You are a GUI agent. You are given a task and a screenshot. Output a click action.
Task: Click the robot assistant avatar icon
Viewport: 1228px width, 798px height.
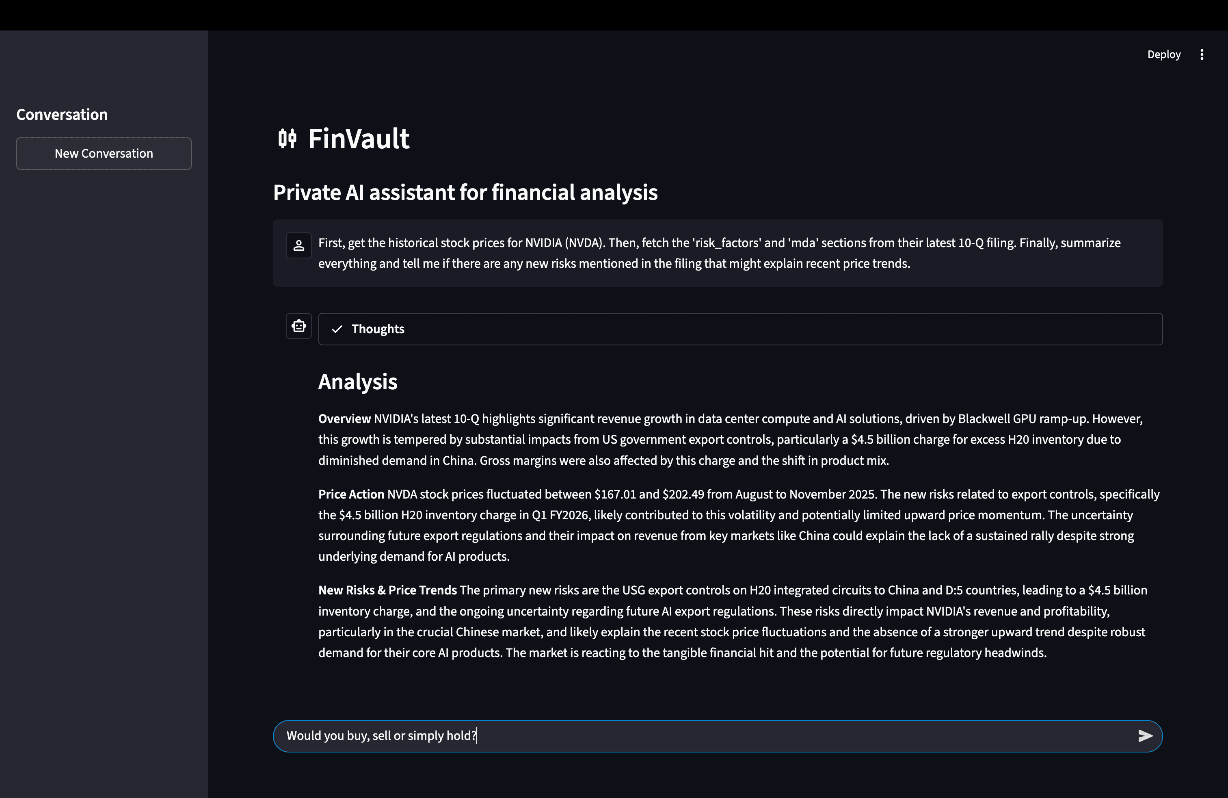(x=299, y=326)
